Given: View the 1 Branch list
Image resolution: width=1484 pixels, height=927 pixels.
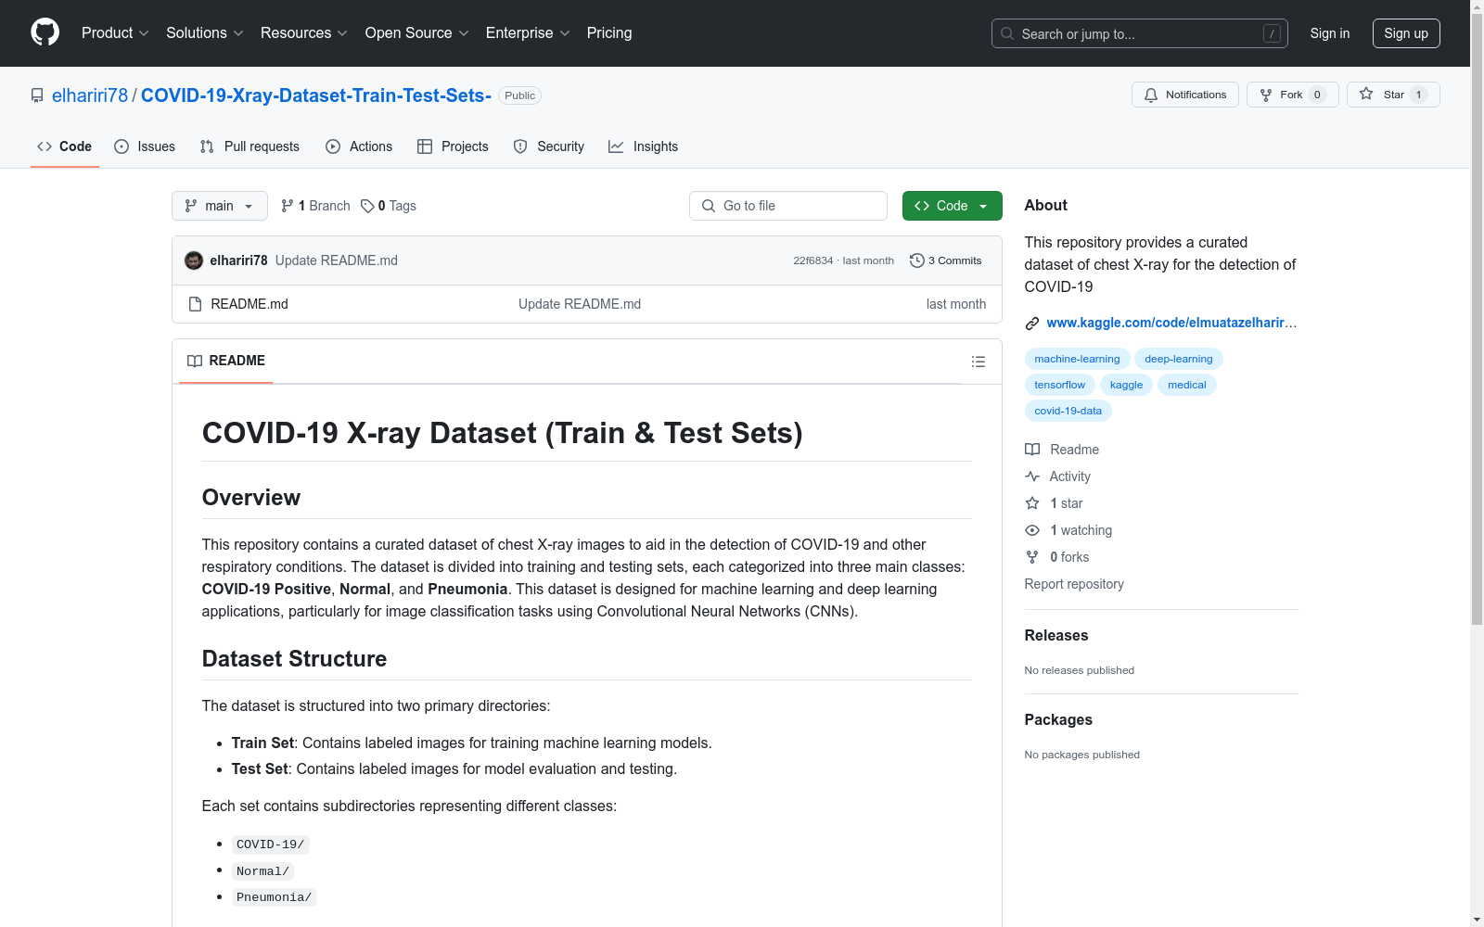Looking at the screenshot, I should (x=315, y=206).
